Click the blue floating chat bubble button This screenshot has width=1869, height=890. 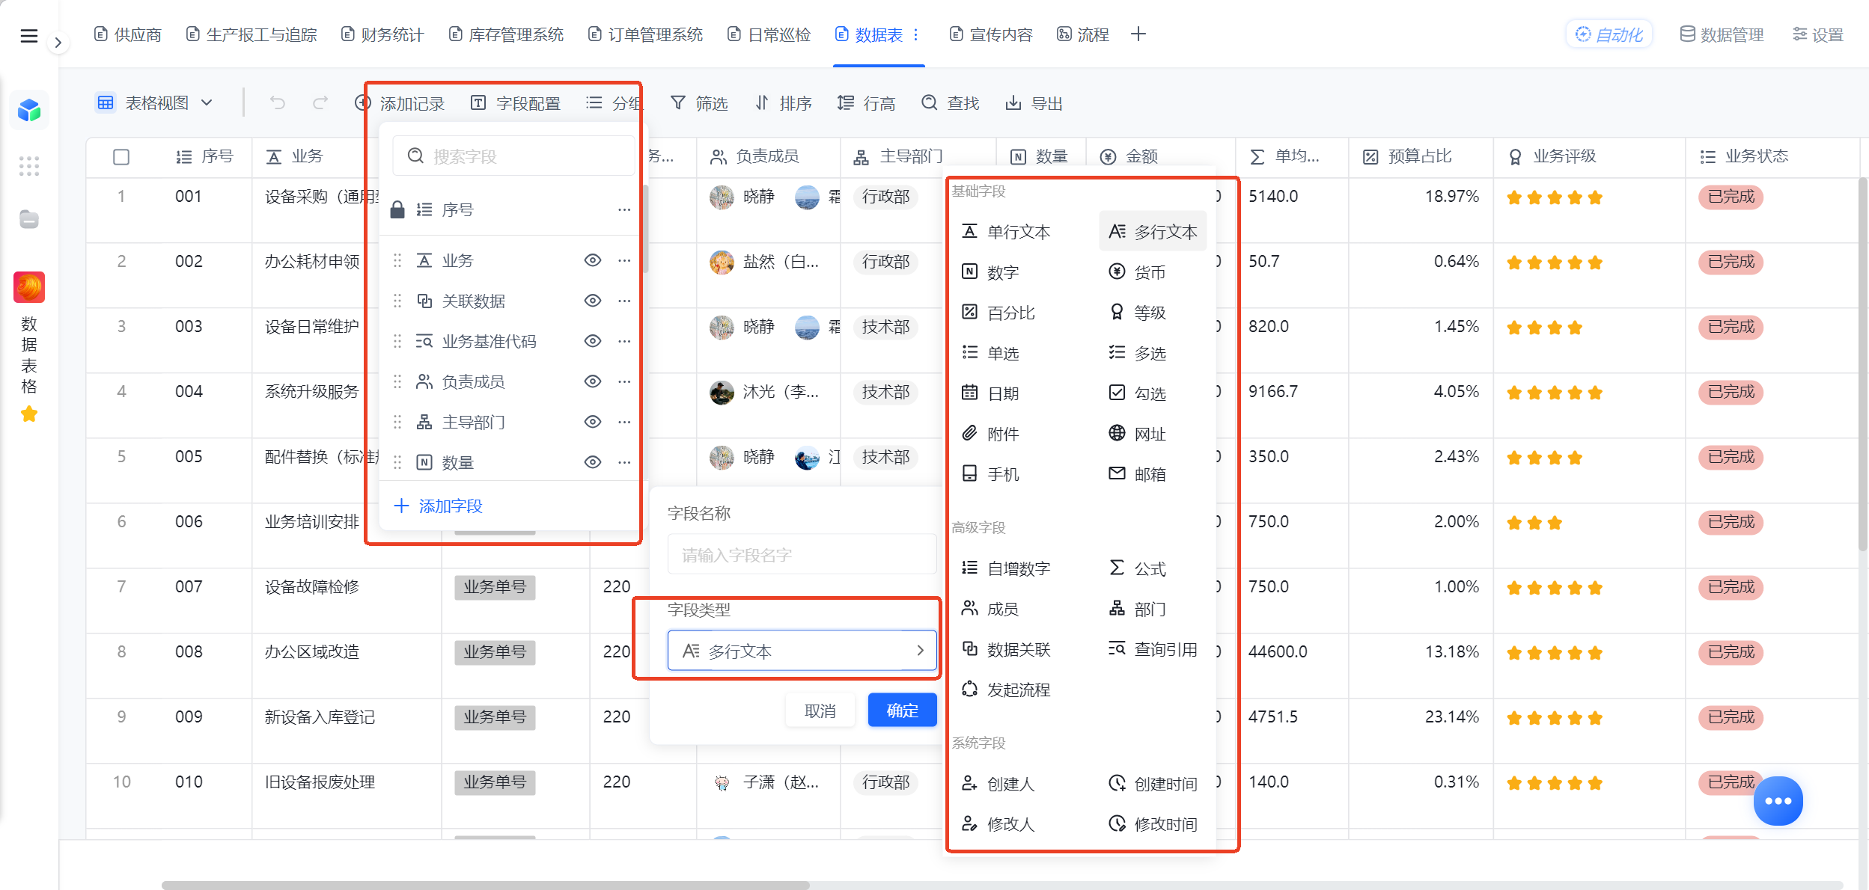1778,800
